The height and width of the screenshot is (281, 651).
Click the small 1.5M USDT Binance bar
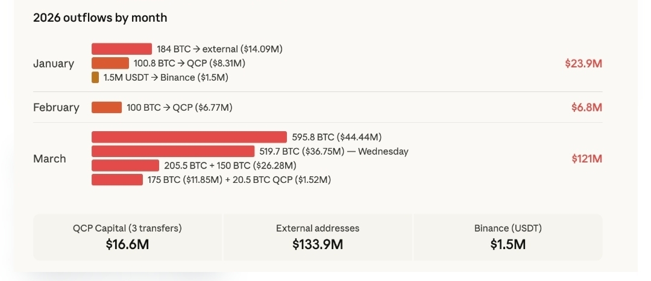pyautogui.click(x=95, y=78)
